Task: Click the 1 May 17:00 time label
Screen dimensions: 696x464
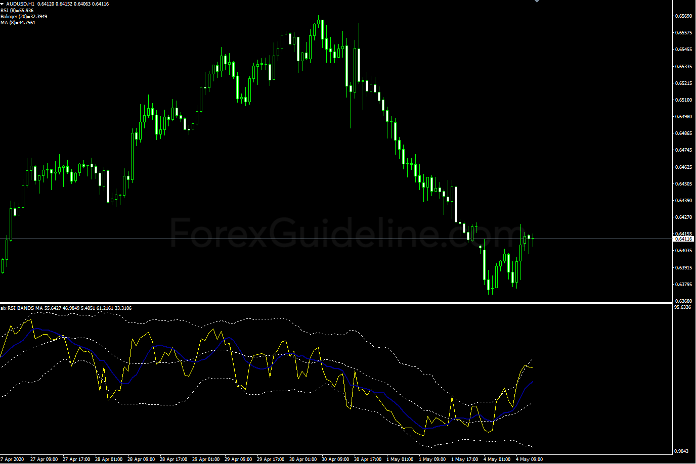Action: 464,459
